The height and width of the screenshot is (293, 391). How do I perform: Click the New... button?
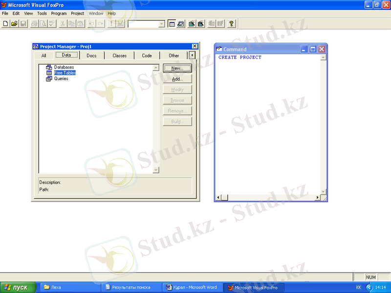coord(177,68)
